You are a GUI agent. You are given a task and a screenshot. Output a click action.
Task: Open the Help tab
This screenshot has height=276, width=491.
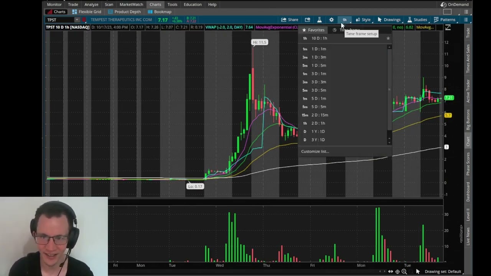(x=212, y=4)
